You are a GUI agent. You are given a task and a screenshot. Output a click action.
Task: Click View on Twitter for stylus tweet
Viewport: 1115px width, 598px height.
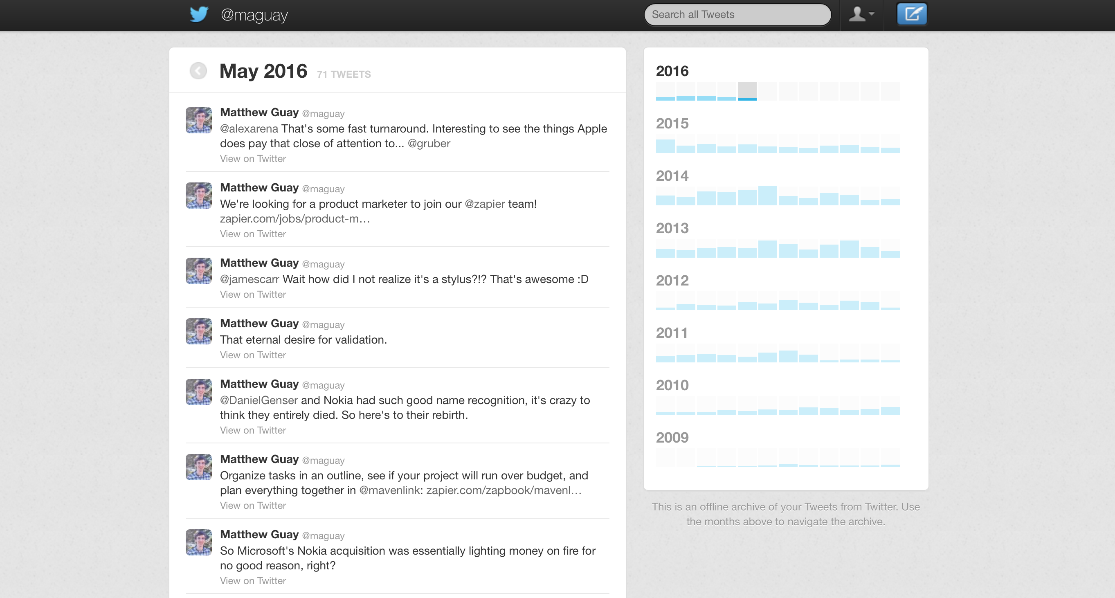[253, 294]
